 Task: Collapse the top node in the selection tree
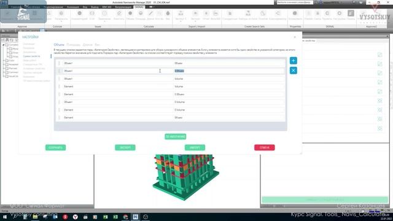[4, 45]
